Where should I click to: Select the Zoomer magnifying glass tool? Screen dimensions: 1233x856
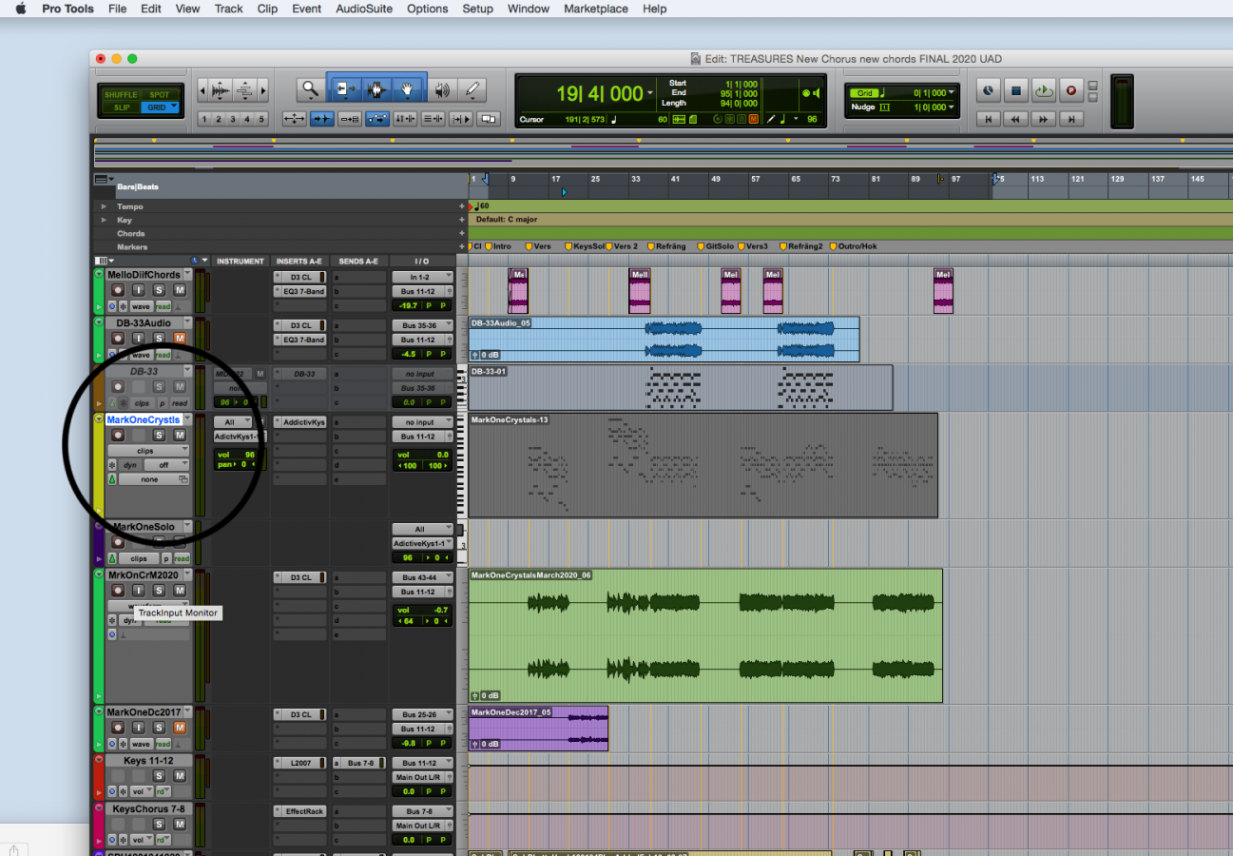point(310,90)
